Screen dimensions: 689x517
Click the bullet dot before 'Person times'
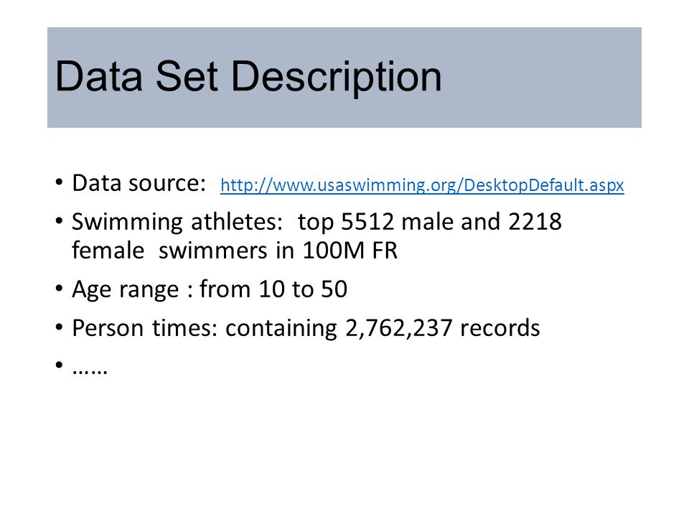tap(60, 327)
